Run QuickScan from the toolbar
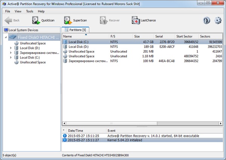The height and width of the screenshot is (160, 226). click(43, 20)
